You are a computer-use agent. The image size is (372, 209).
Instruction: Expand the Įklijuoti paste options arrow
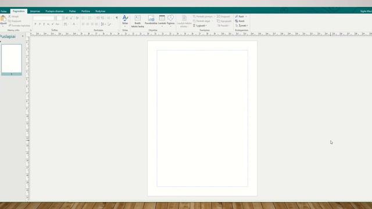click(x=3, y=26)
